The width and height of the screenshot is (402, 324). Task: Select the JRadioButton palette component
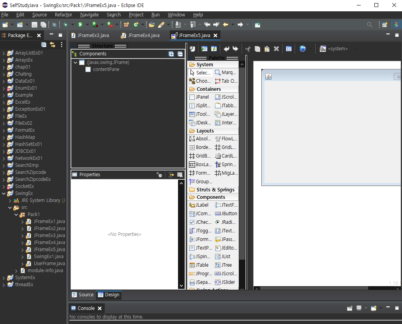[226, 222]
